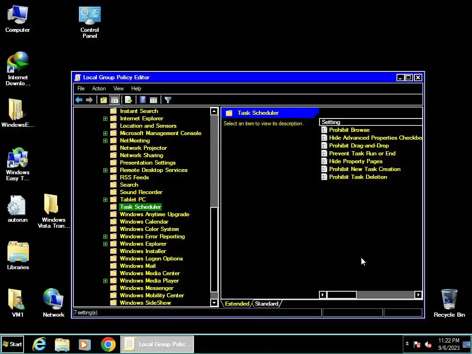The width and height of the screenshot is (472, 354).
Task: Select the autorun file on the desktop
Action: pos(18,209)
